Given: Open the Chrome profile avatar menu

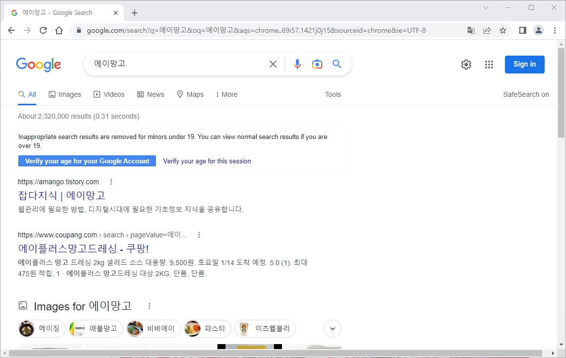Looking at the screenshot, I should 539,30.
